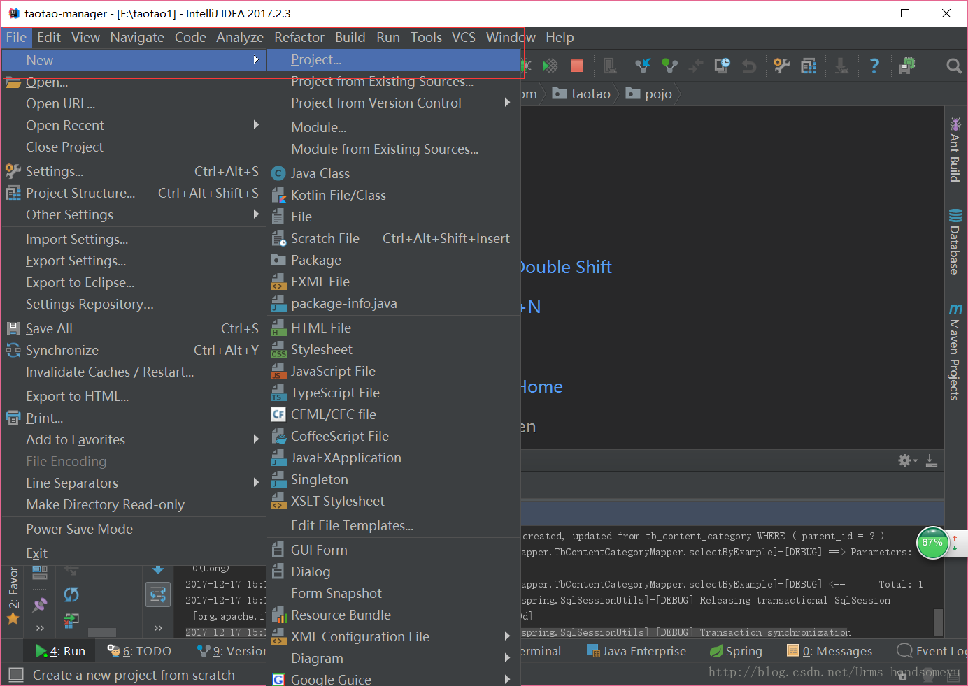Toggle the Ant Build side tool window

coord(955,149)
